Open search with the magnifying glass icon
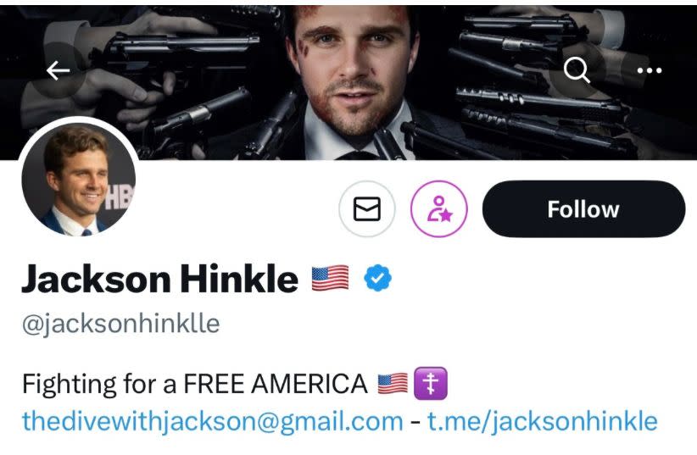The height and width of the screenshot is (455, 697). [x=577, y=70]
